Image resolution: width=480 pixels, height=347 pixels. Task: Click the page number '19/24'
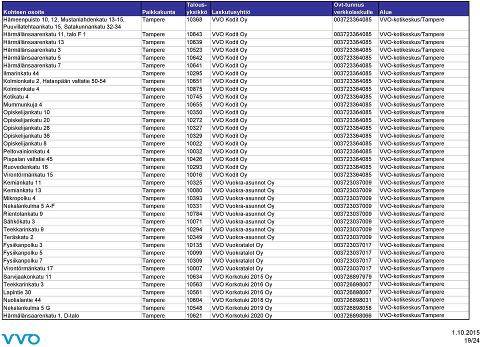[471, 340]
